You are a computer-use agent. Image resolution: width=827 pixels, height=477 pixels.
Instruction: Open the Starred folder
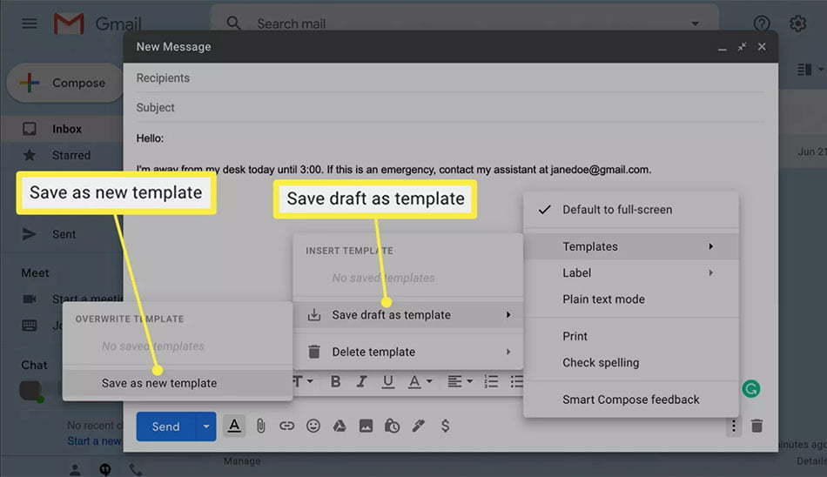pos(71,155)
